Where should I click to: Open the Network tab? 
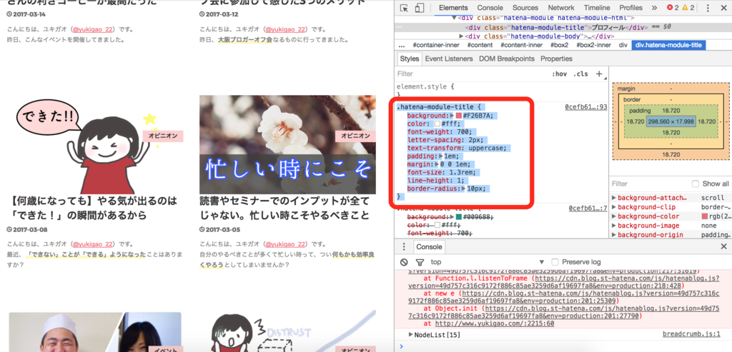point(561,8)
